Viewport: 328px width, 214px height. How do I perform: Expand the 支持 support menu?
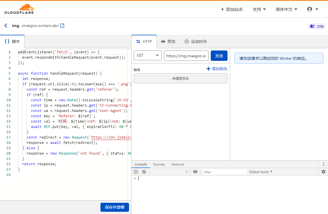259,10
